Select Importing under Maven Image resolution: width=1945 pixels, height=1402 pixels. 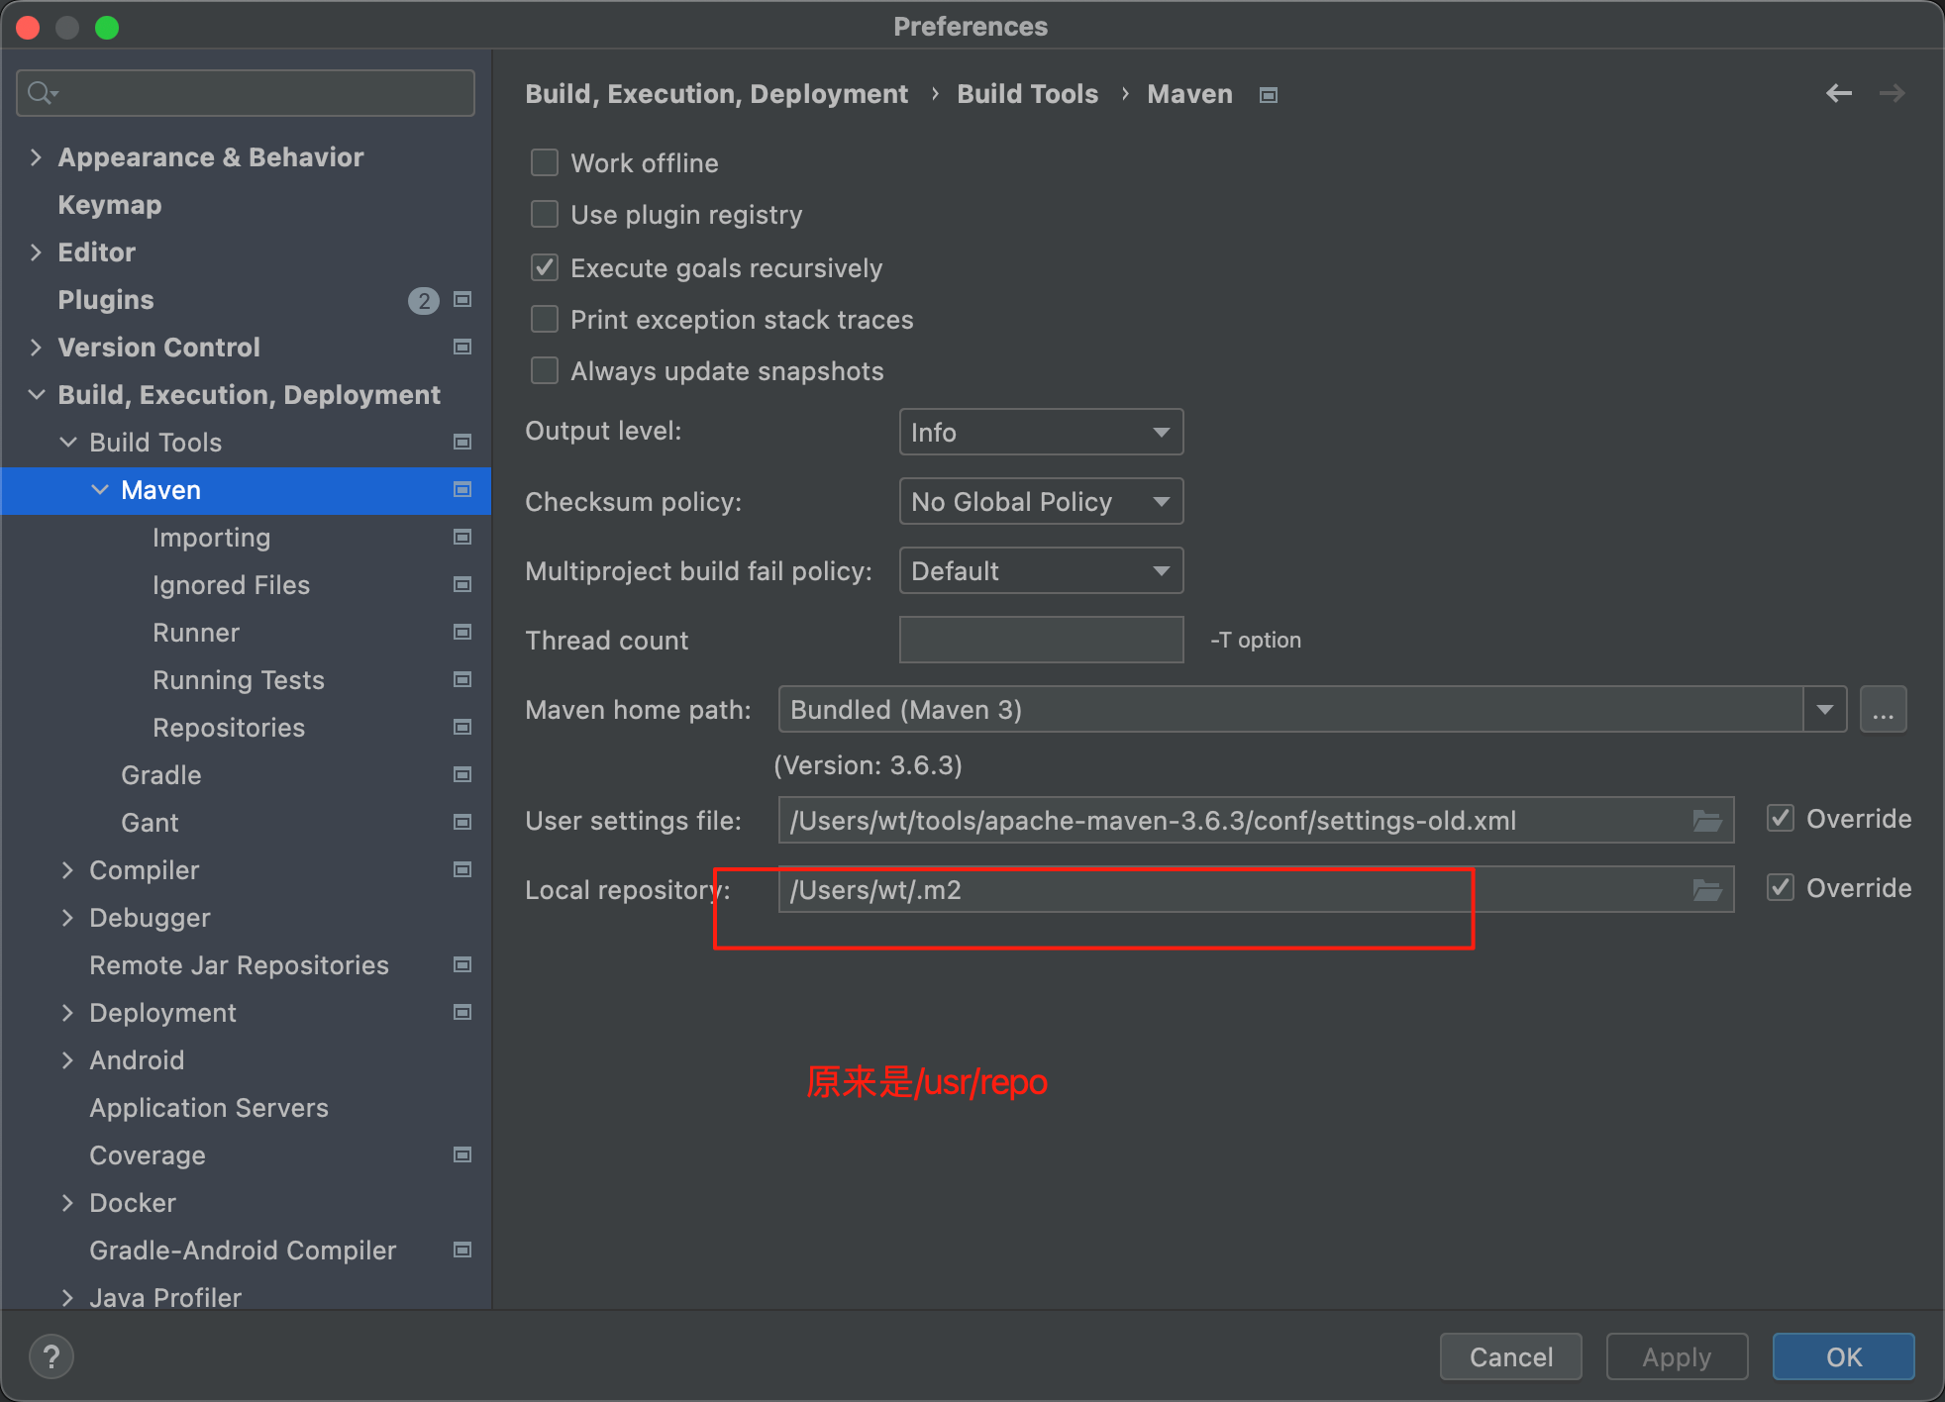[211, 538]
